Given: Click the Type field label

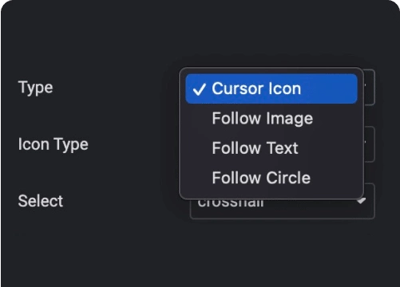Looking at the screenshot, I should pos(35,88).
